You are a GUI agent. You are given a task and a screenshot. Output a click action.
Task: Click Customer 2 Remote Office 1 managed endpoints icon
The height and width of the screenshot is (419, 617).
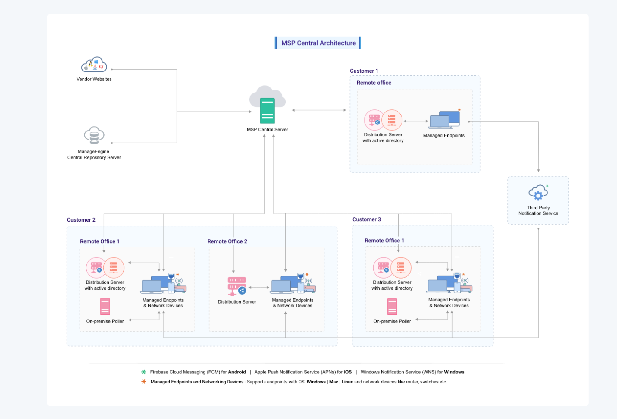click(x=163, y=283)
